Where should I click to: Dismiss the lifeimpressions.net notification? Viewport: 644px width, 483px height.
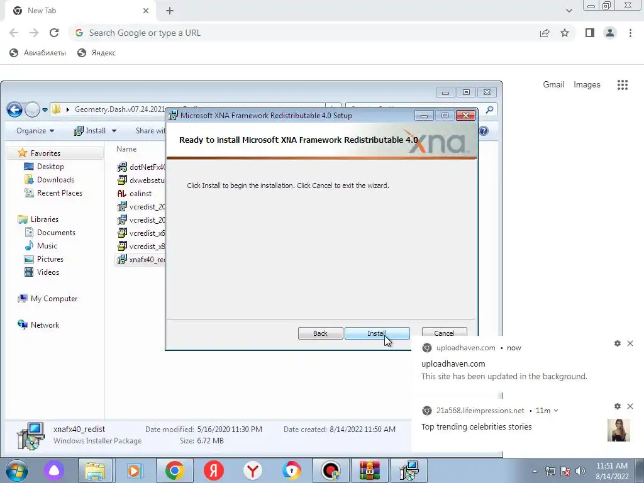tap(630, 406)
